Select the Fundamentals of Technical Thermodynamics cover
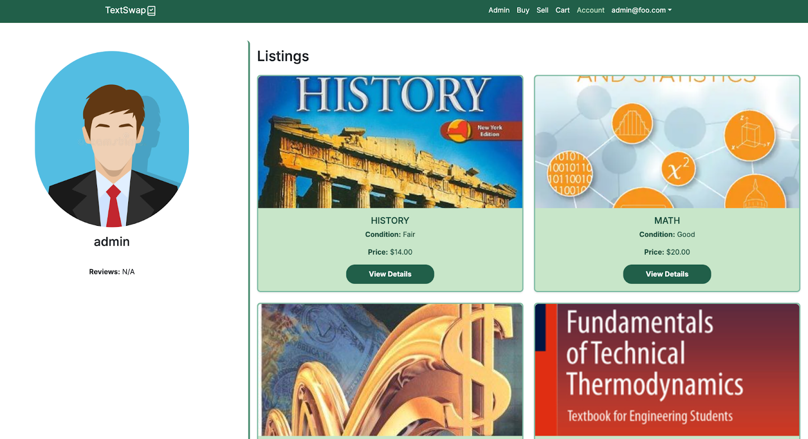Image resolution: width=808 pixels, height=439 pixels. pyautogui.click(x=667, y=370)
